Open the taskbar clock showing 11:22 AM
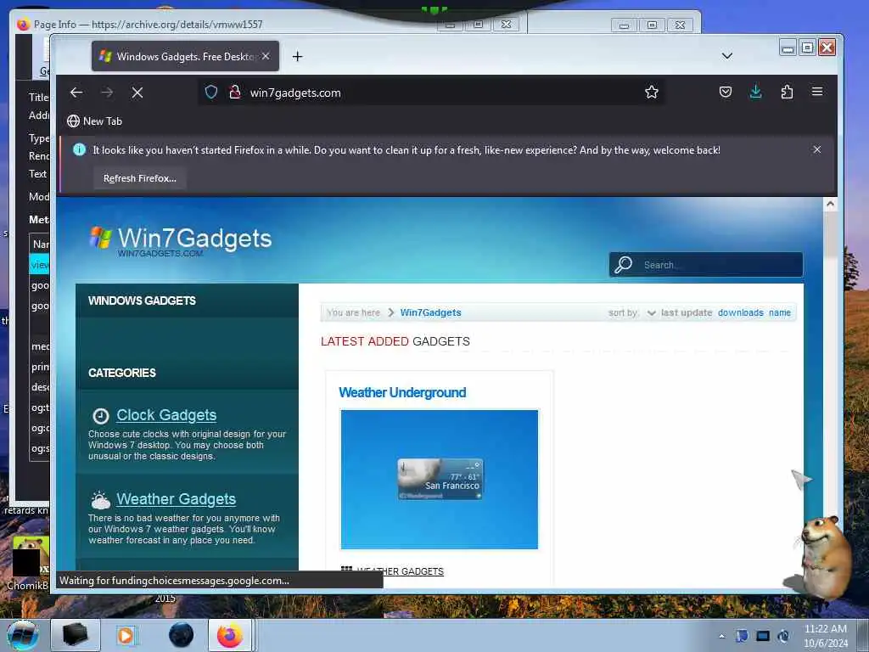 826,636
